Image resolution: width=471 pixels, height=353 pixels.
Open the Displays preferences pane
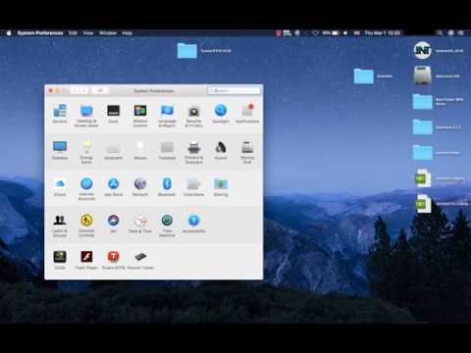pos(60,150)
